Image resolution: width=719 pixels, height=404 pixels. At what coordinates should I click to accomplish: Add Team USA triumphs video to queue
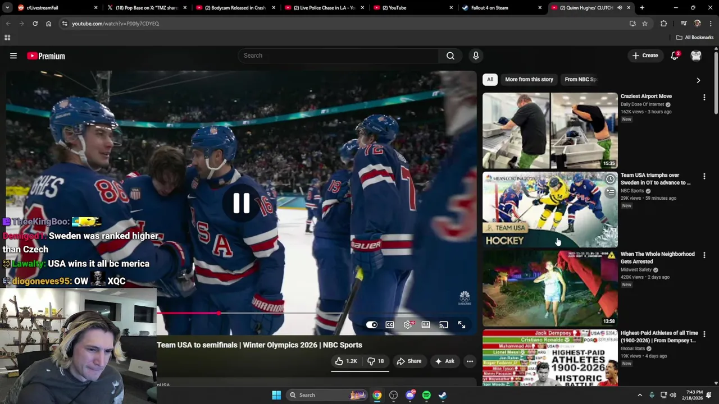[610, 192]
